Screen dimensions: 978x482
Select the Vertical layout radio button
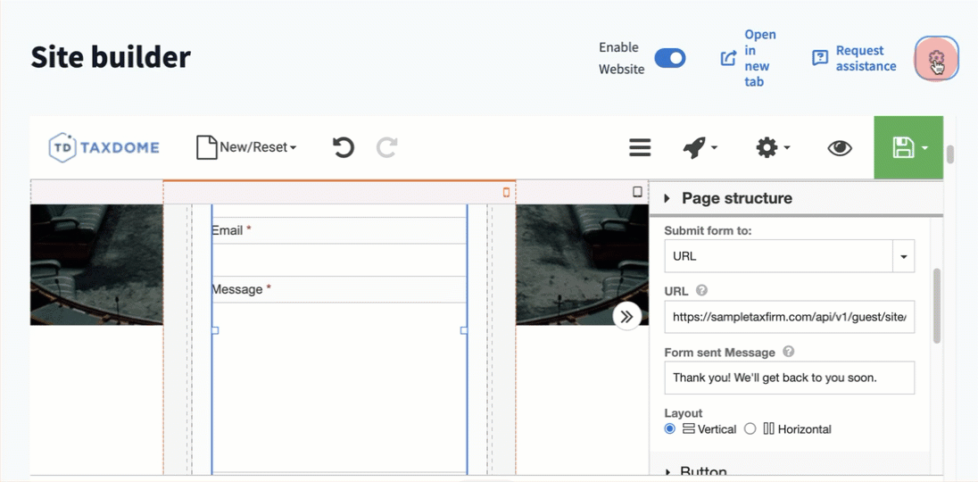[670, 429]
